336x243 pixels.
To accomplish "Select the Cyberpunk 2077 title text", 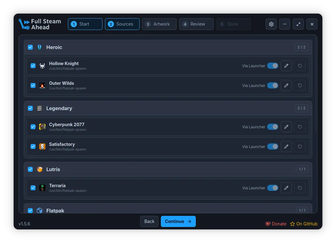I will [67, 125].
